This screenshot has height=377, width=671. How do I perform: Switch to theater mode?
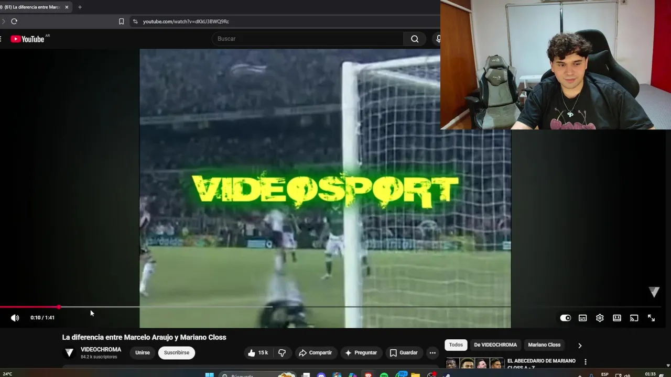pyautogui.click(x=617, y=318)
